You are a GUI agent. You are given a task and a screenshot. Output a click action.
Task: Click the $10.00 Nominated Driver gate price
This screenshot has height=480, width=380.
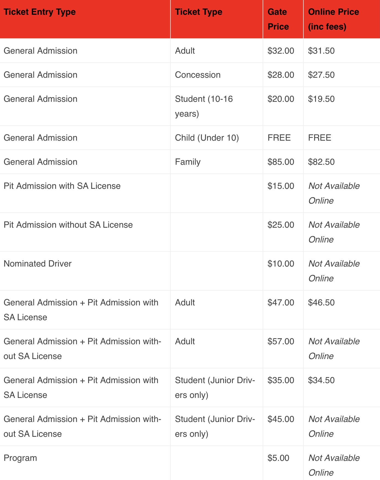[x=281, y=264]
